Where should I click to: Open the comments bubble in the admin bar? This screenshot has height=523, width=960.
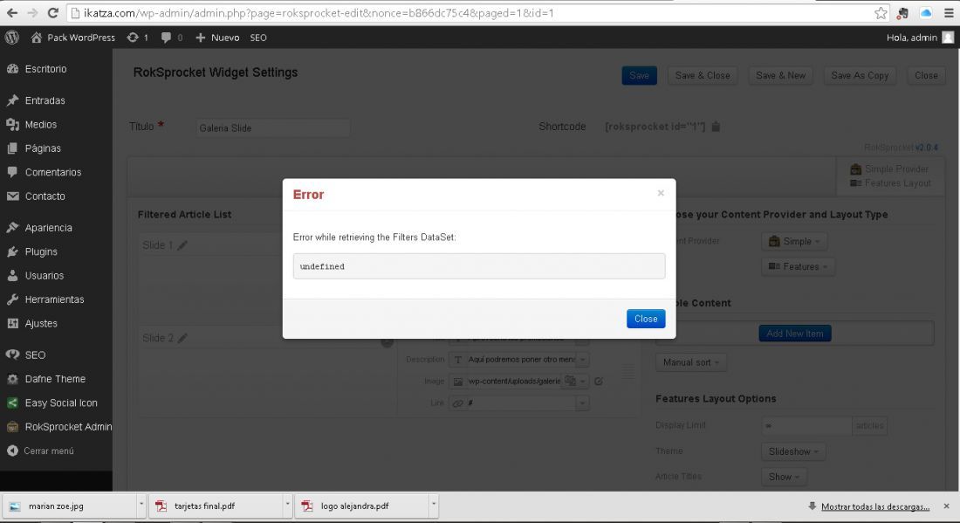pos(171,38)
